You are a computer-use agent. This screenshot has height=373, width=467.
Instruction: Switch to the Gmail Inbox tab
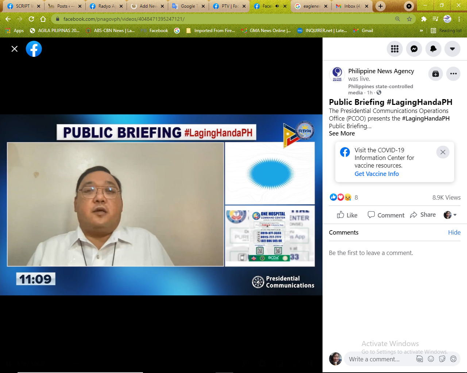coord(351,6)
